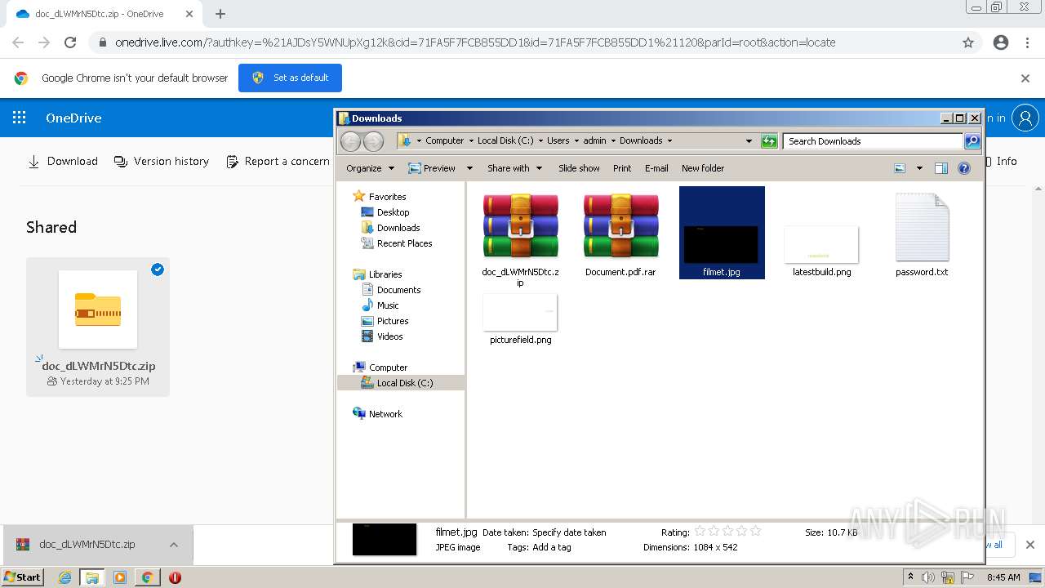Click the OneDrive account profile icon

pos(1025,118)
